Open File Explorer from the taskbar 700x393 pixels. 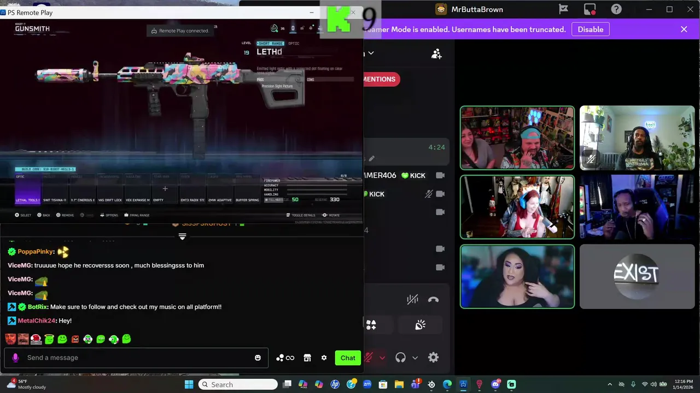pyautogui.click(x=399, y=384)
